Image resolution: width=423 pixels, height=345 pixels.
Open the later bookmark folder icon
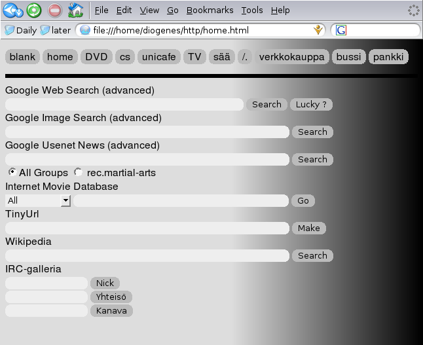pos(45,30)
